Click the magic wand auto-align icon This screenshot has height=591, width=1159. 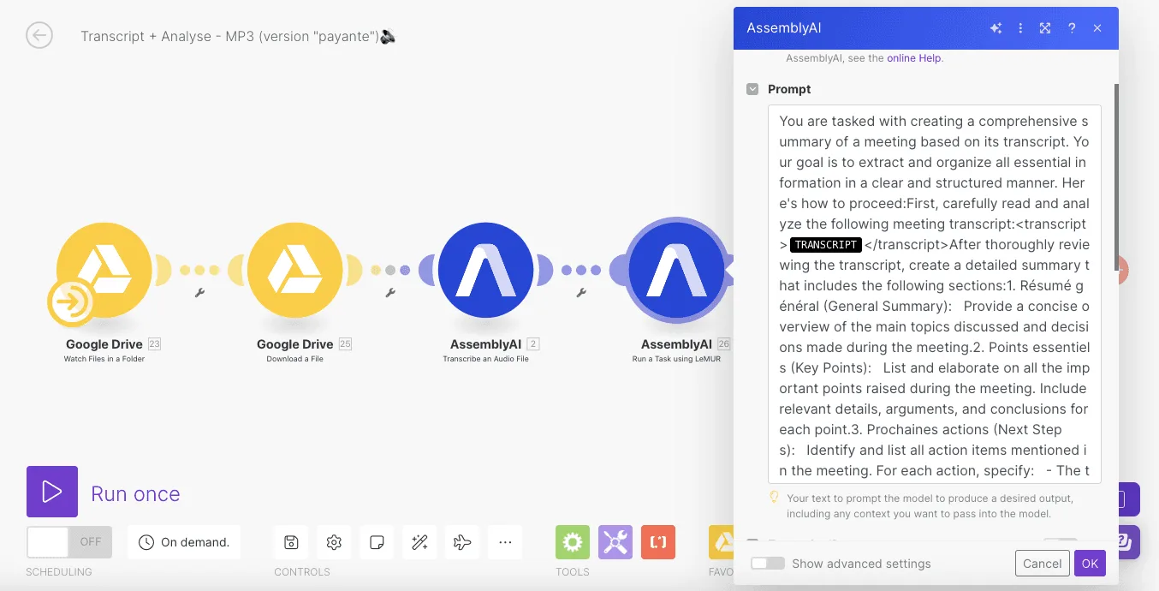(x=419, y=542)
